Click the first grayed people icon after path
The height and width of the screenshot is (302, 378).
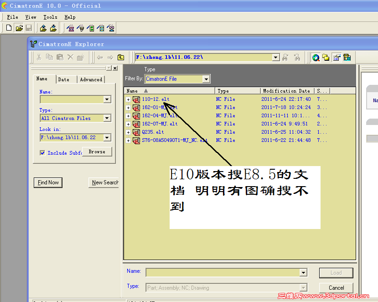click(286, 57)
